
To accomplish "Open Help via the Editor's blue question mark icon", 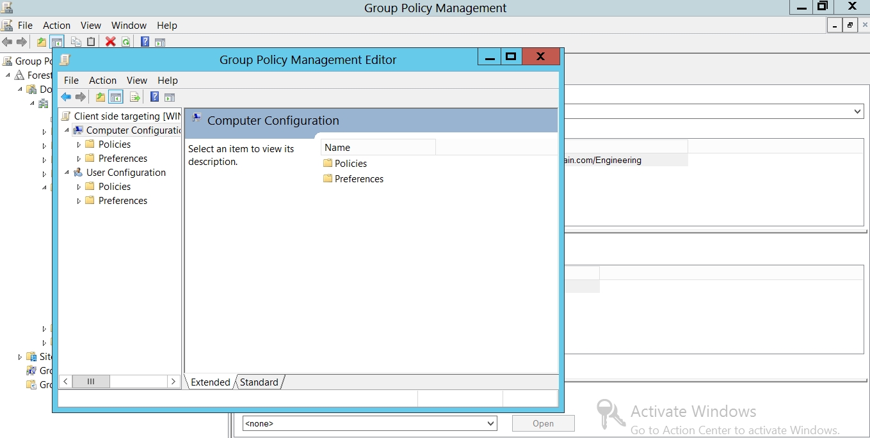I will coord(154,97).
